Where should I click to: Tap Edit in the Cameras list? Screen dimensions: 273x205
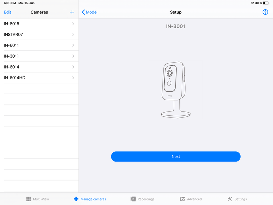(x=8, y=12)
